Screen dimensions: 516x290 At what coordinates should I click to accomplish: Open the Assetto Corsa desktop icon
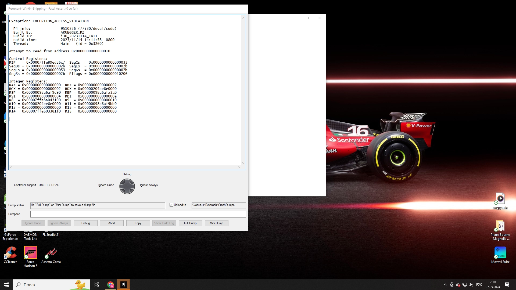pos(51,255)
